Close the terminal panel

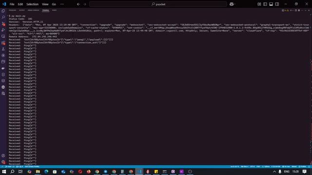309,10
